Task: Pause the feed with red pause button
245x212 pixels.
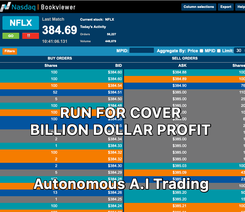Action: coord(30,36)
